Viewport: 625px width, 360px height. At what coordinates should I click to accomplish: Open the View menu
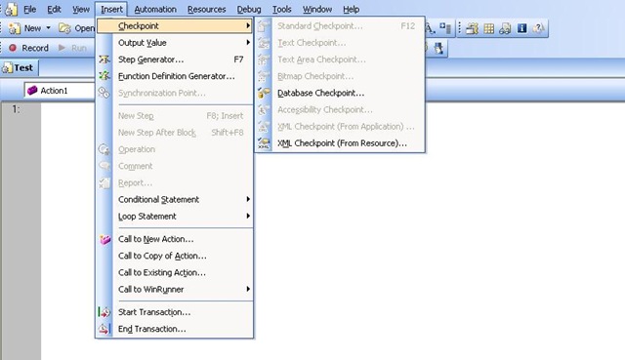(x=80, y=9)
